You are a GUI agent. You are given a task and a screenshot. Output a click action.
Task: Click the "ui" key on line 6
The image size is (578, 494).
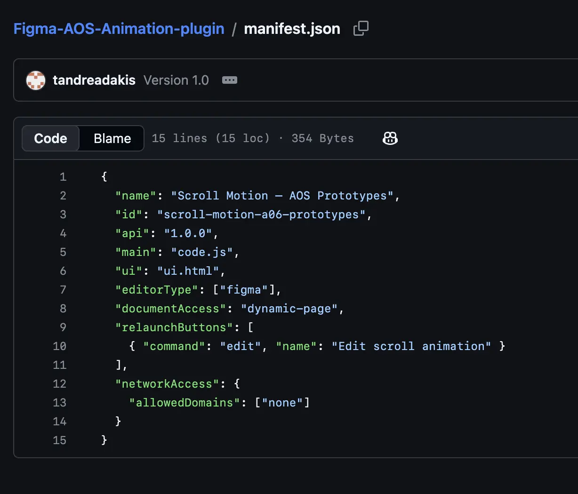pos(129,271)
